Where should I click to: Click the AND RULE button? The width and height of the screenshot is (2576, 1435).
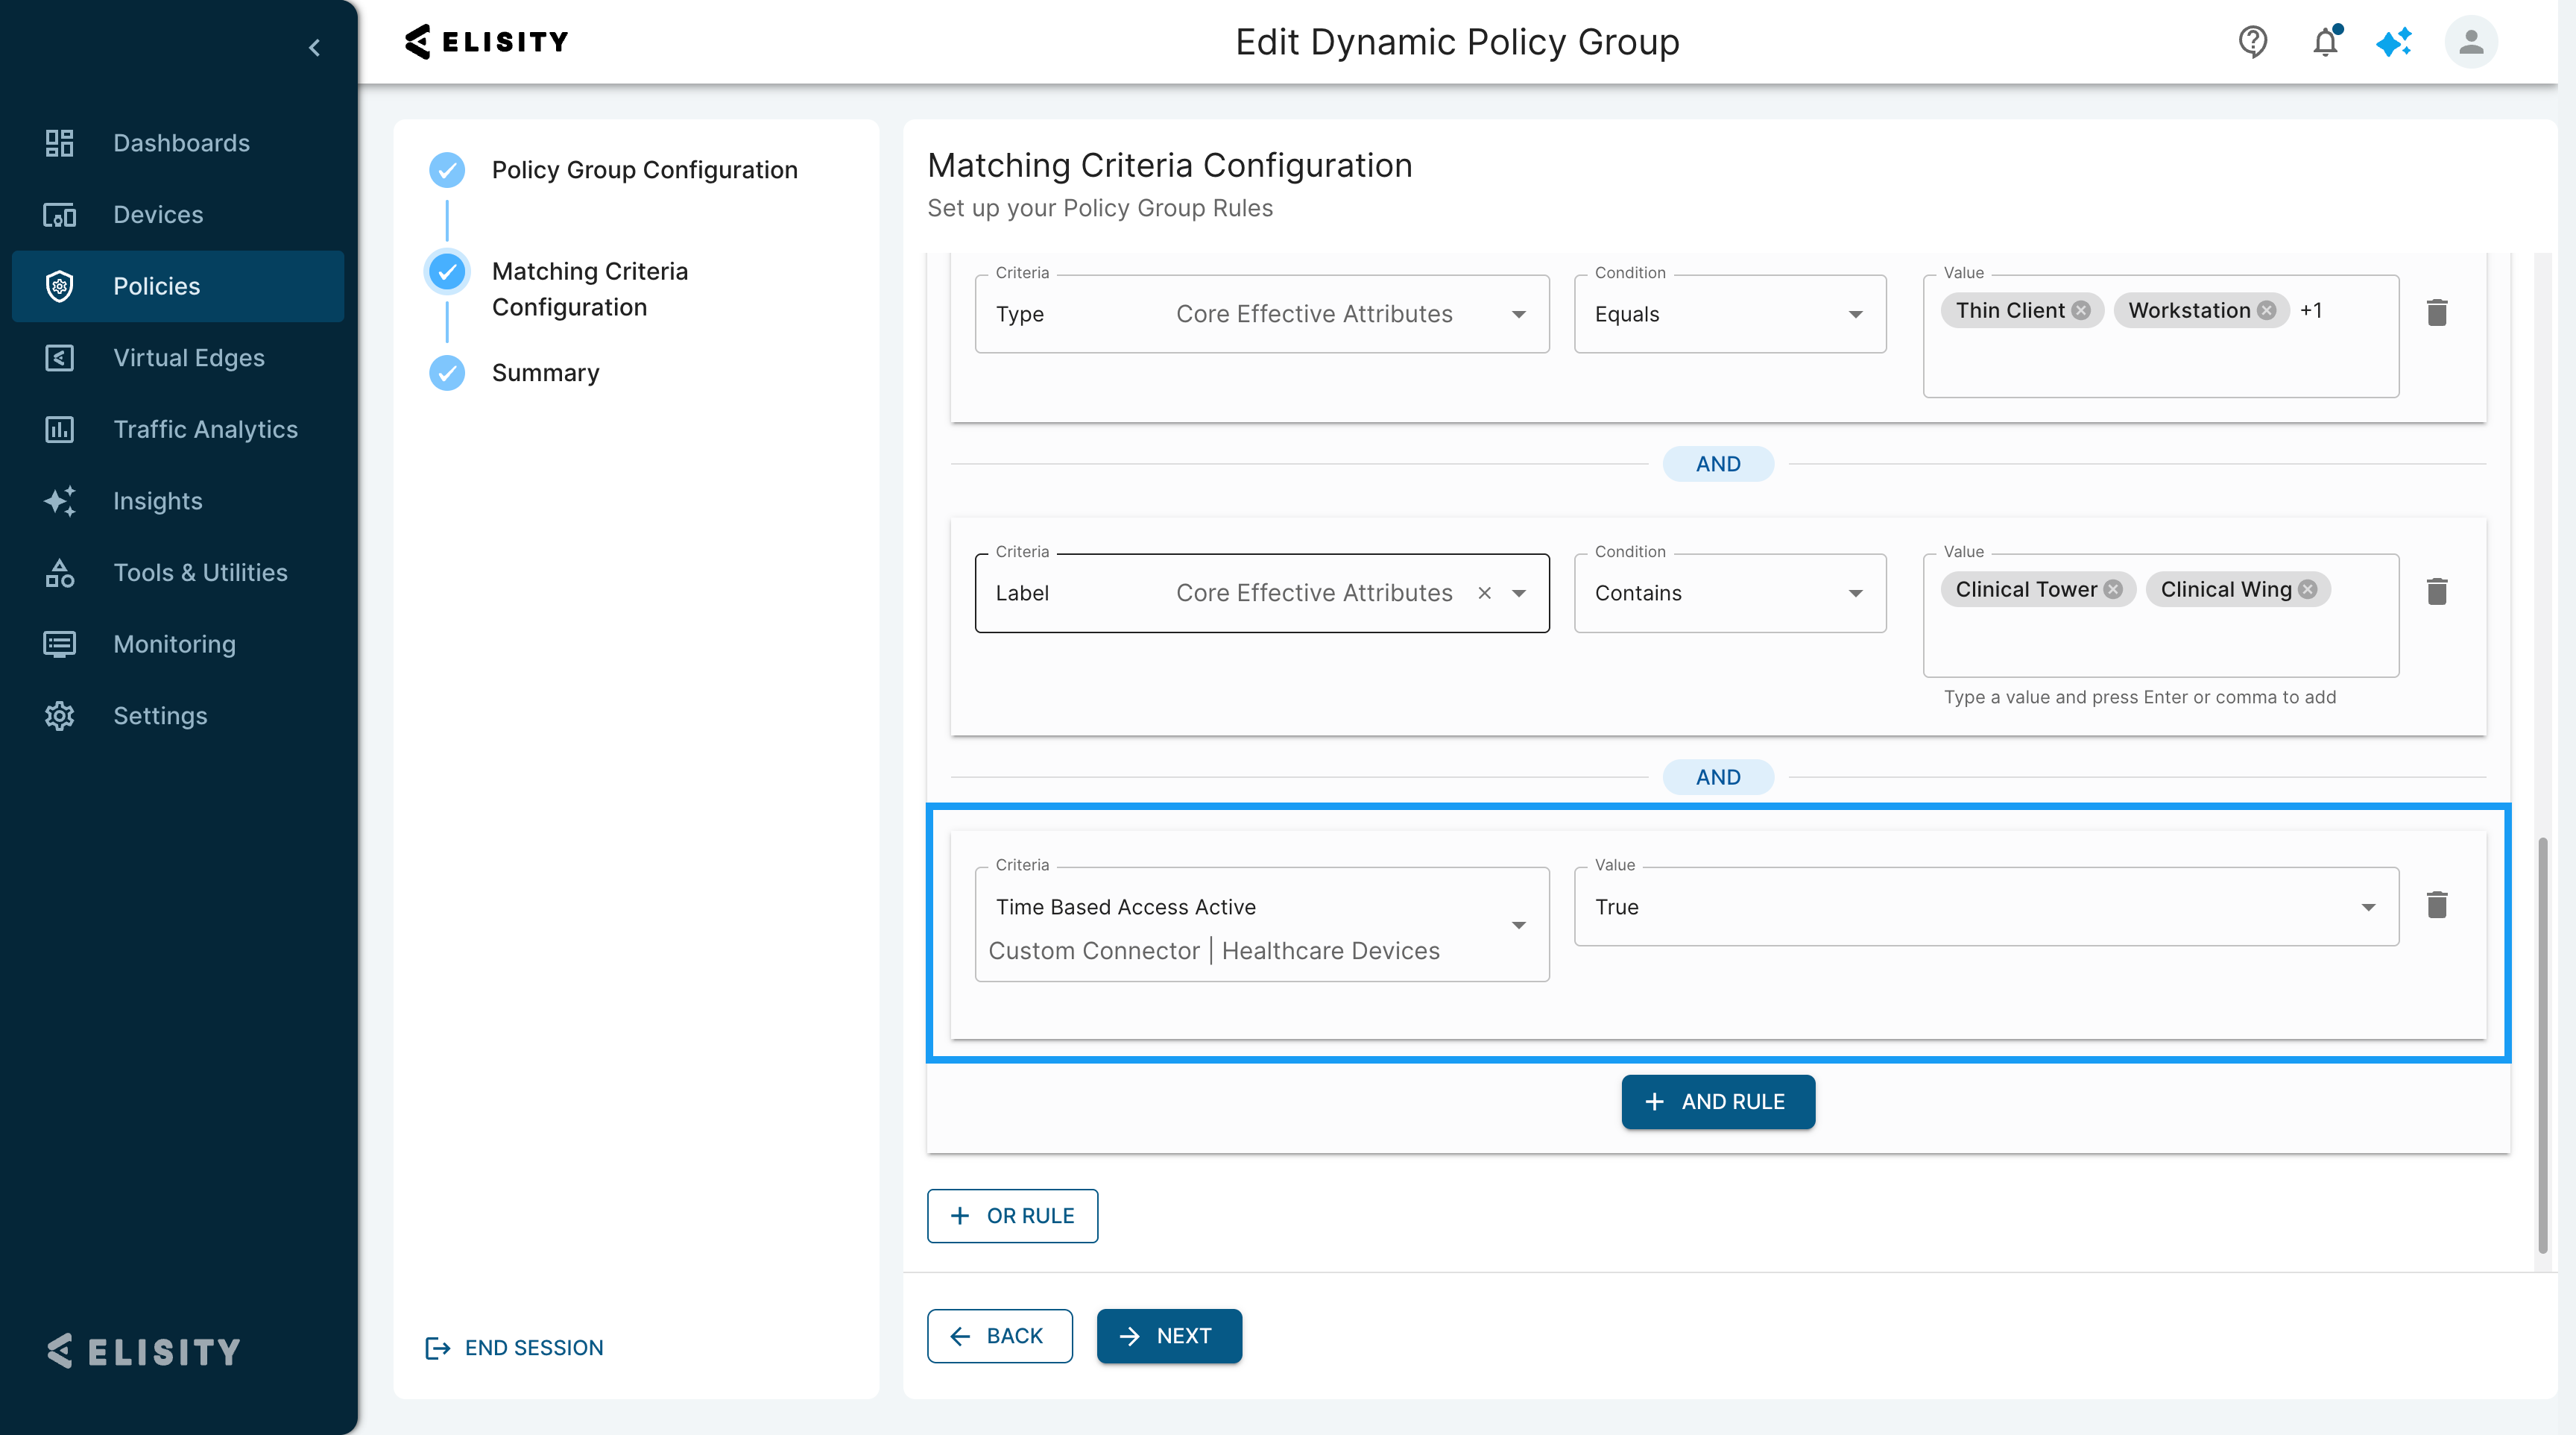[x=1717, y=1102]
